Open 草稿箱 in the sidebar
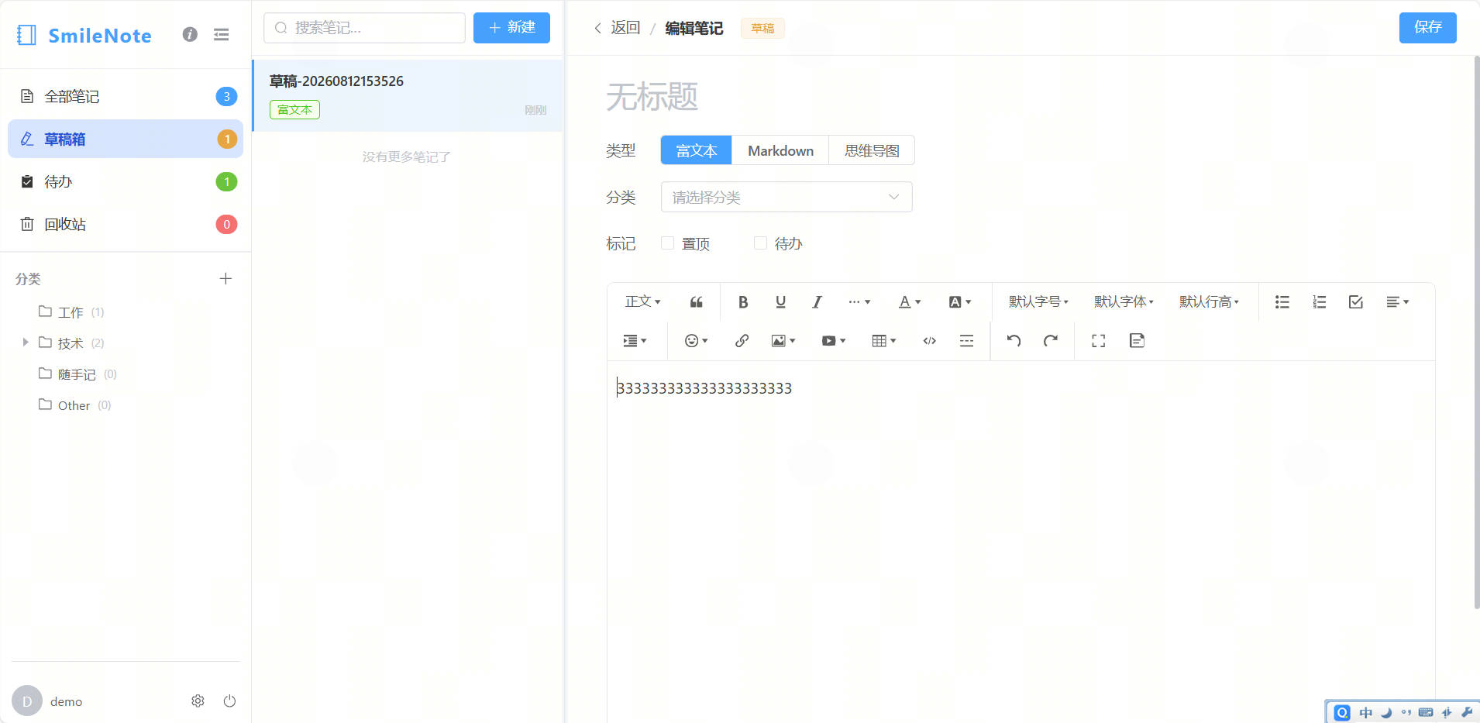Viewport: 1480px width, 723px height. coord(126,139)
